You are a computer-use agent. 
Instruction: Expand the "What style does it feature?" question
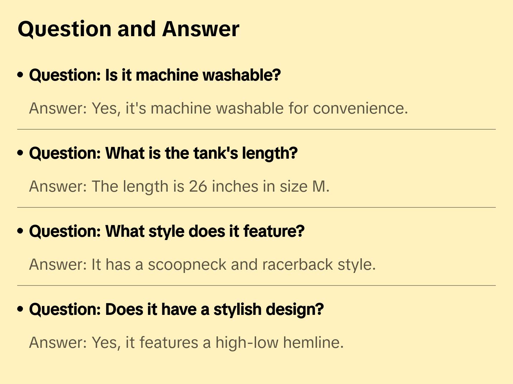tap(167, 231)
